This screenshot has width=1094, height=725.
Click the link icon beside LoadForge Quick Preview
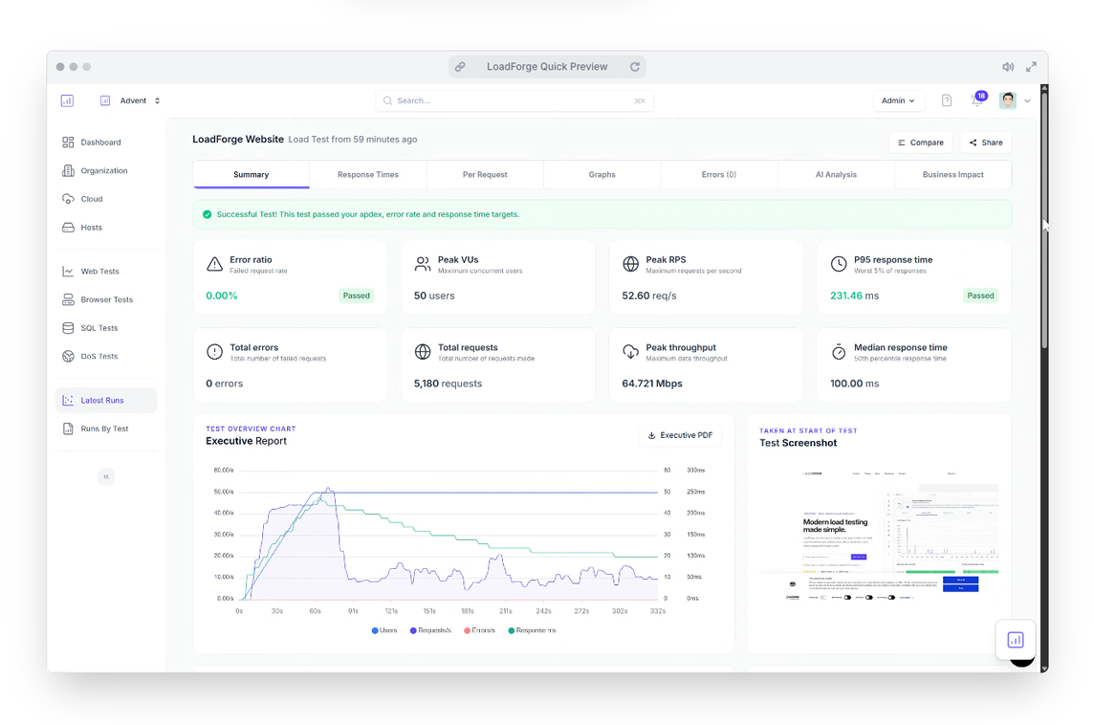coord(460,67)
